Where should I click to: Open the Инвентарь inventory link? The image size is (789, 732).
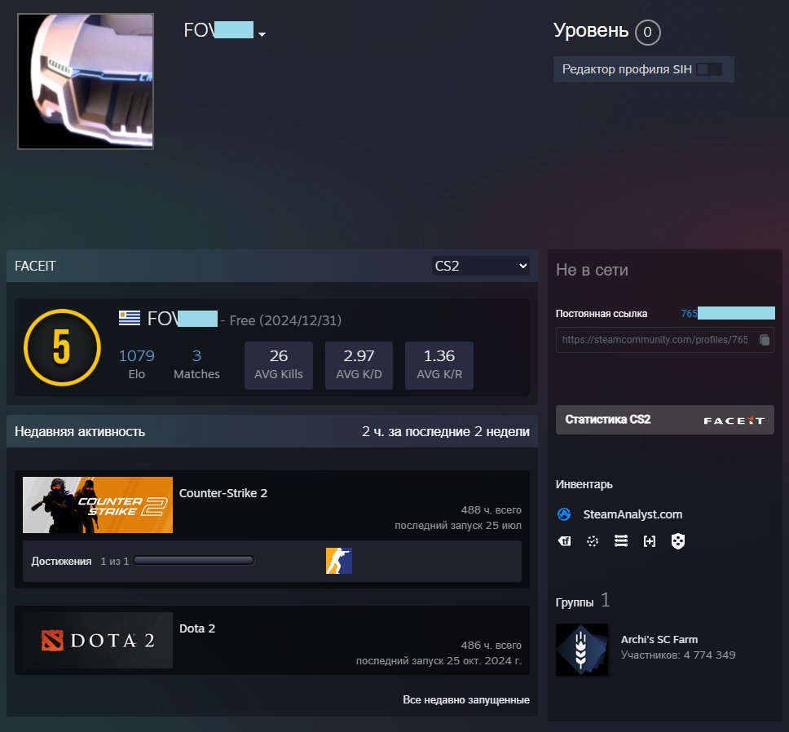pos(584,484)
